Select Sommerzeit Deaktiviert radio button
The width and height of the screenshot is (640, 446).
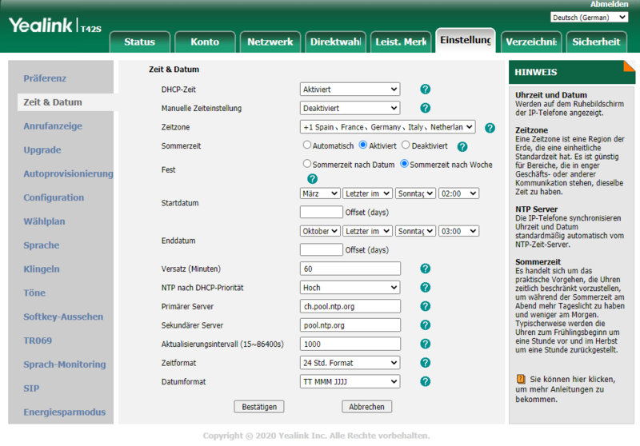coord(406,145)
